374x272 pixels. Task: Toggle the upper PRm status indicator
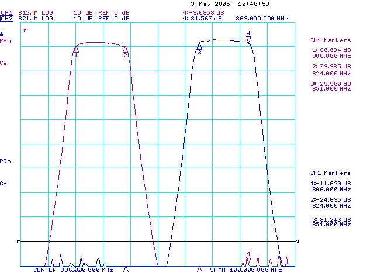point(5,42)
